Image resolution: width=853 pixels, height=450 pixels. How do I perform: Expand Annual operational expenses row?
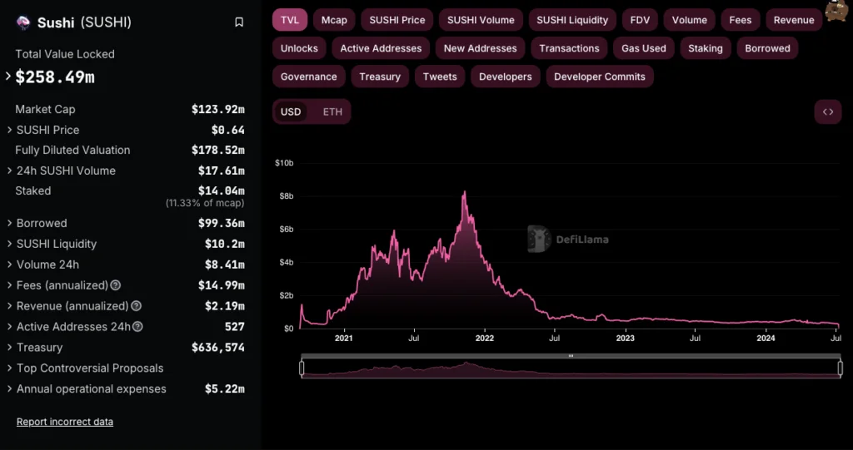click(x=10, y=389)
